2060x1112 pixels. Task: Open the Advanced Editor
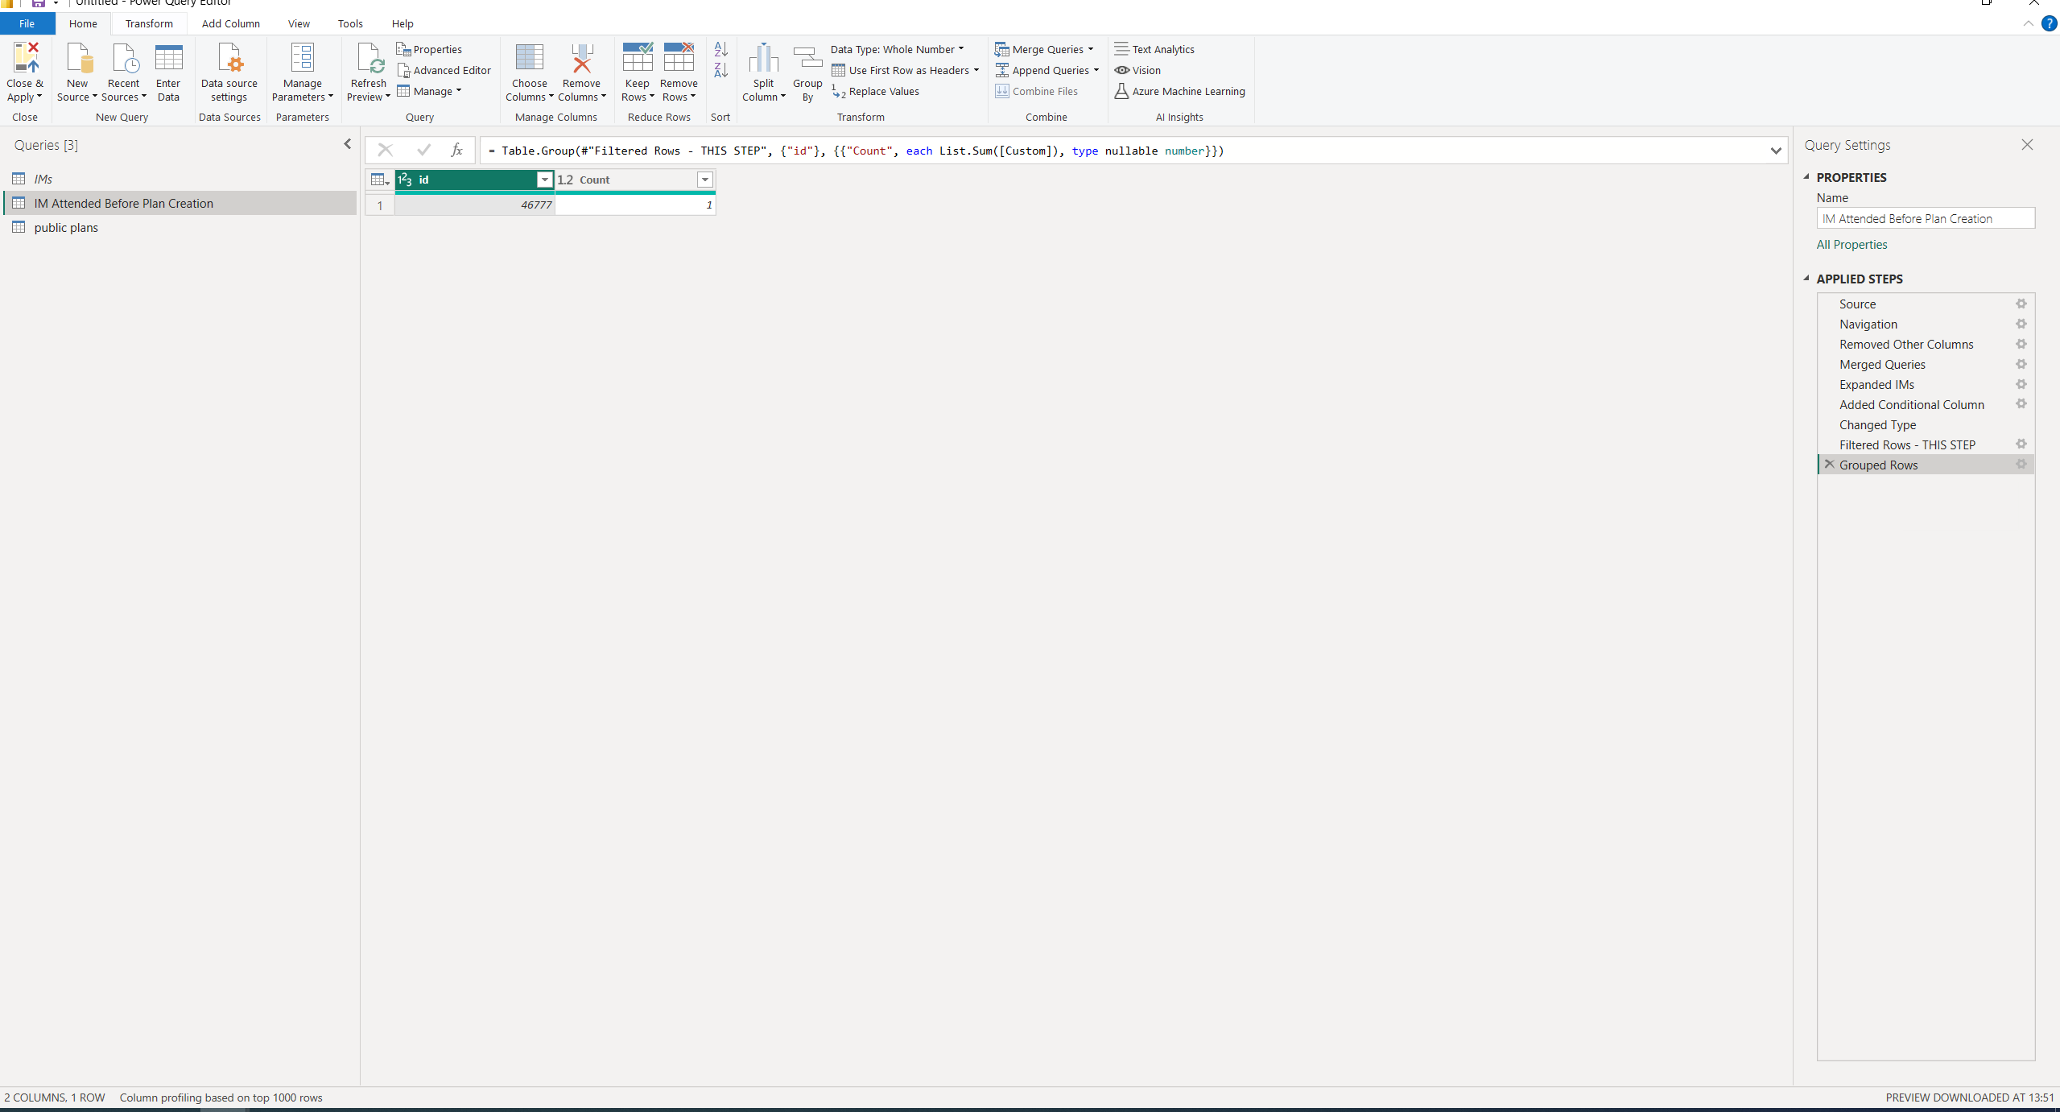[x=444, y=70]
